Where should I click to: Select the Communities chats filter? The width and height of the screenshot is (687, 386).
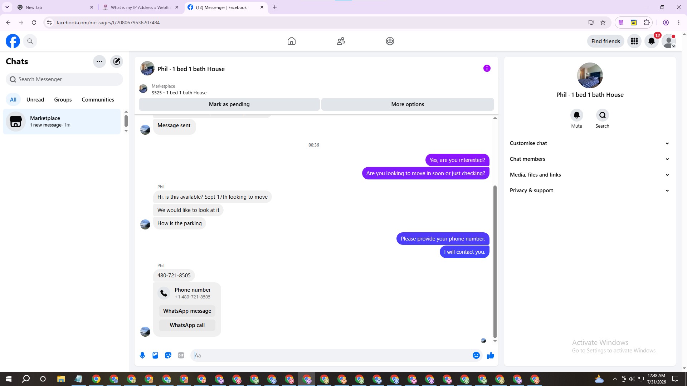pyautogui.click(x=98, y=100)
